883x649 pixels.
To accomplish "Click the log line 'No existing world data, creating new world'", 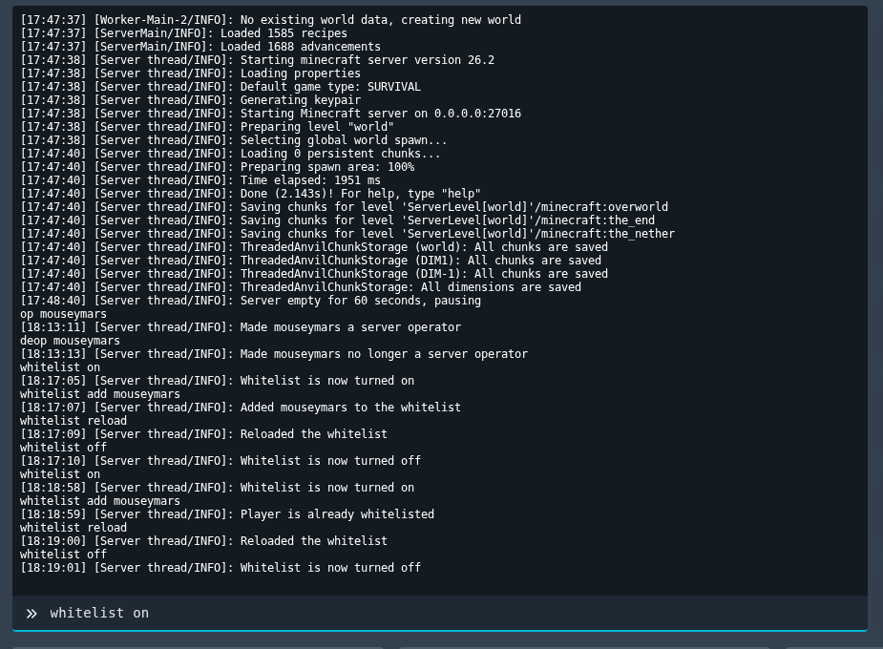I will coord(270,20).
